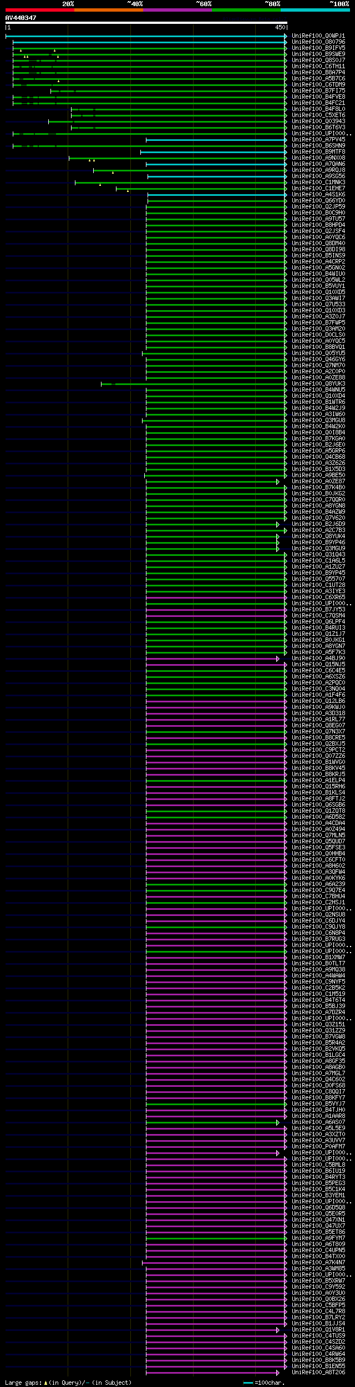
Task: Select hit UniRef100_Q6D5Q8
Action: pyautogui.click(x=318, y=1208)
